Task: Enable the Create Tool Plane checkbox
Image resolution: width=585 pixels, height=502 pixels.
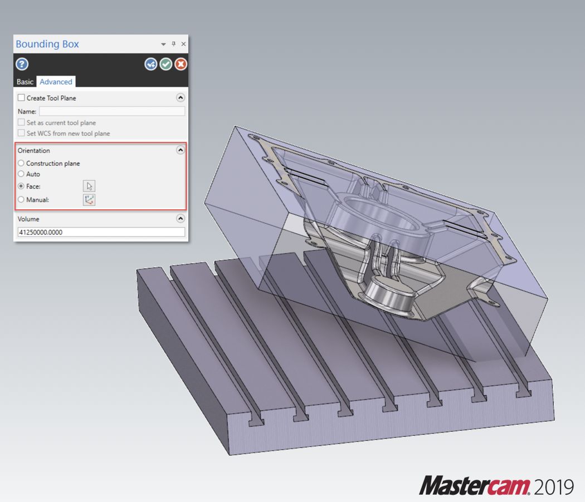Action: (x=21, y=98)
